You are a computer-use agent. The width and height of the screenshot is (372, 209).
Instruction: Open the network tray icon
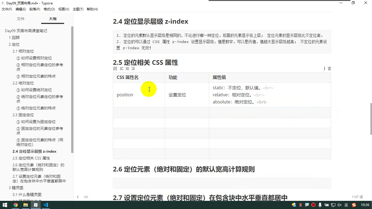pyautogui.click(x=333, y=205)
